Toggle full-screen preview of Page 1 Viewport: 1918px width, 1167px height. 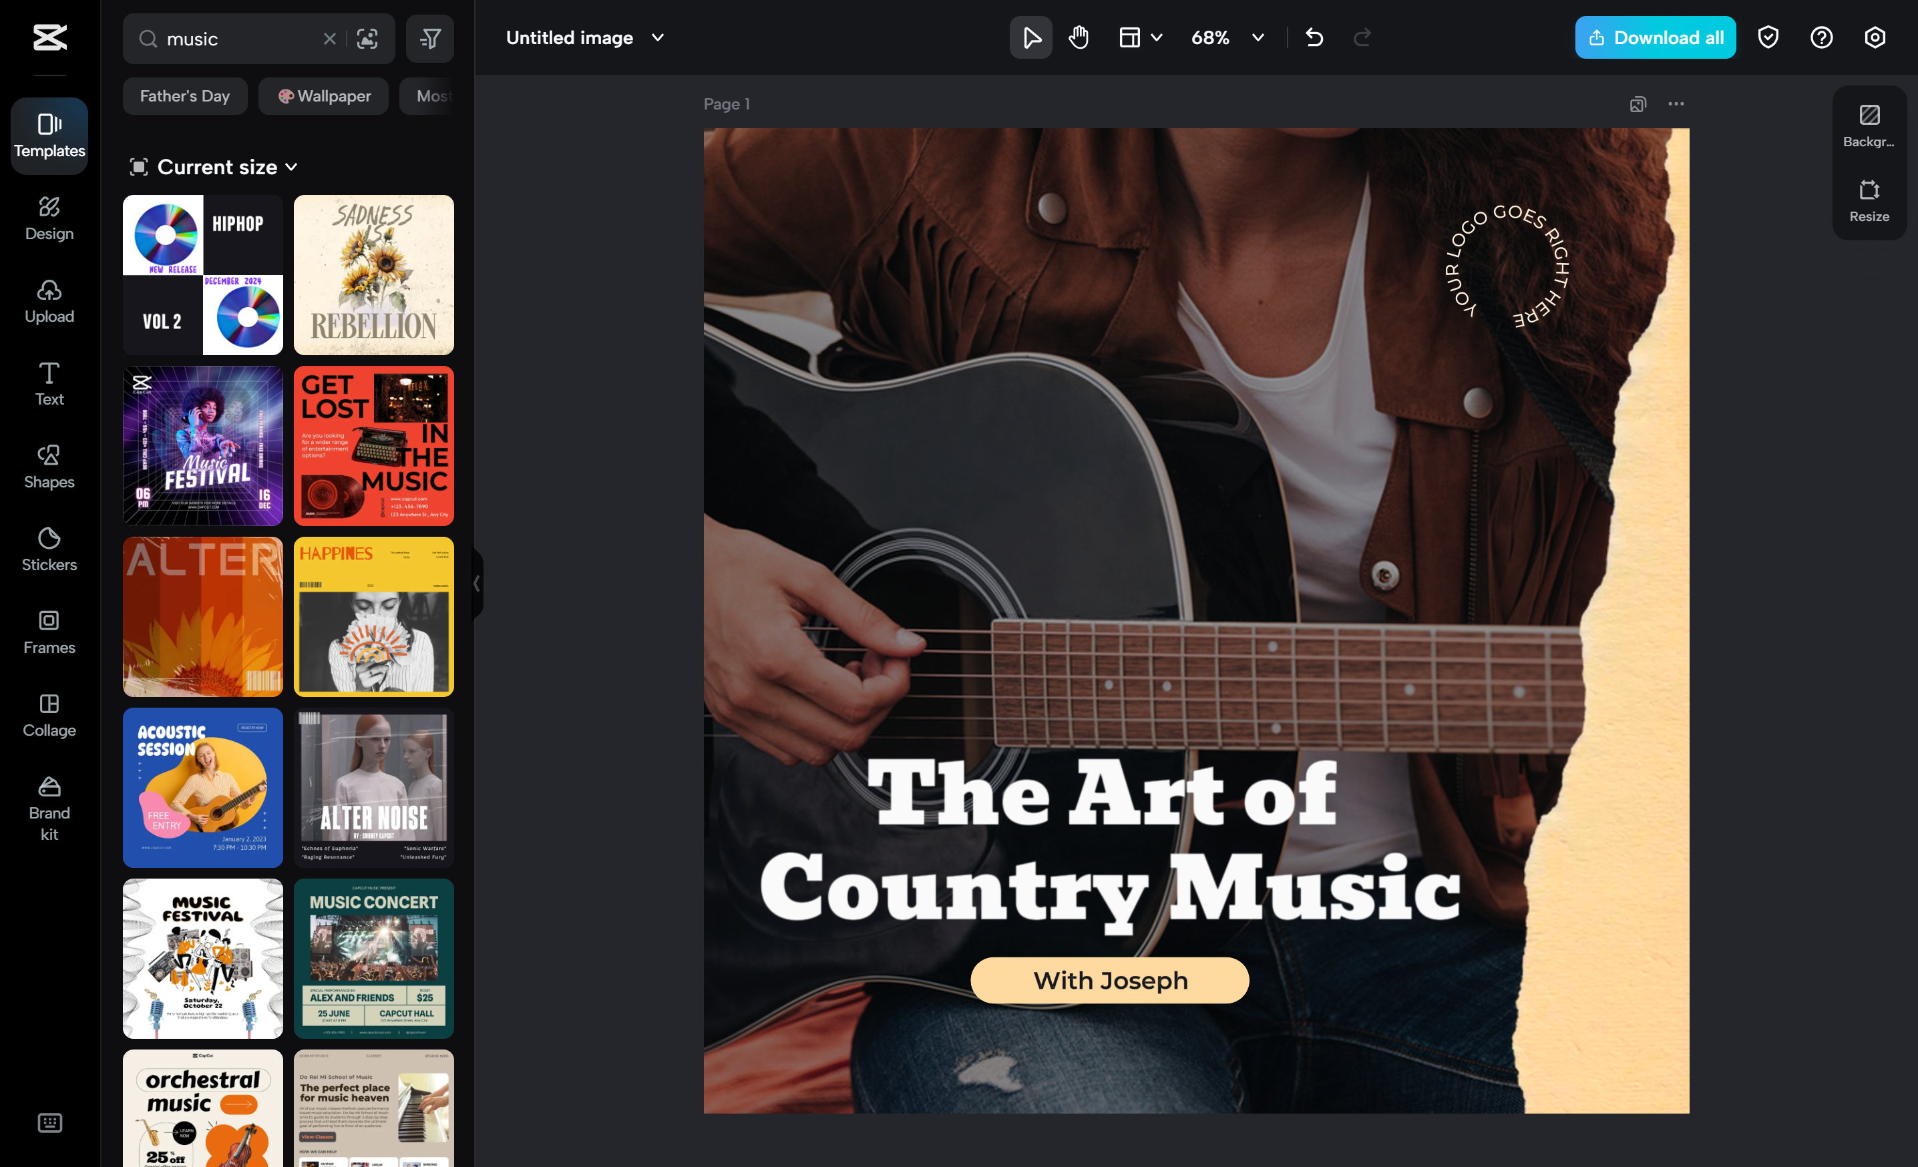(x=1638, y=103)
